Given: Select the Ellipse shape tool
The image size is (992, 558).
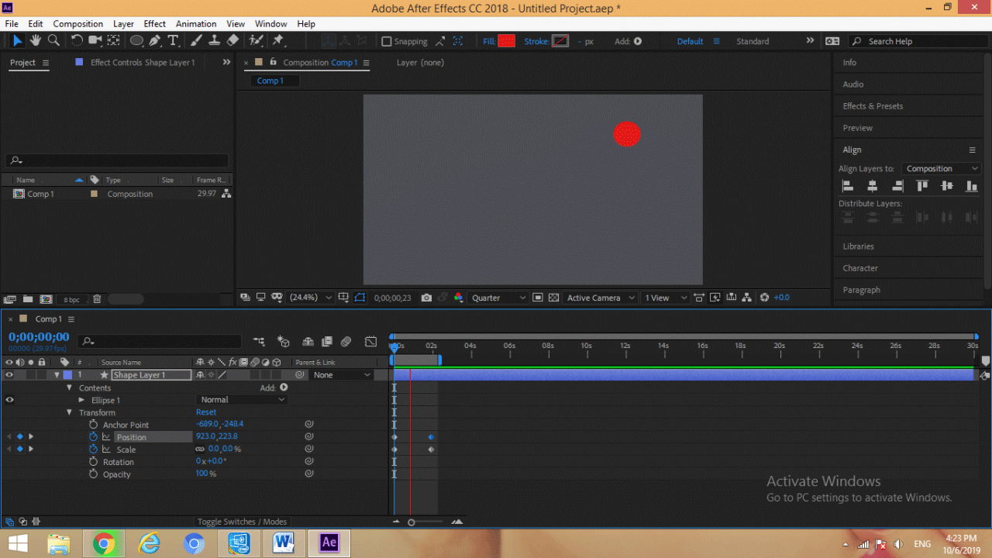Looking at the screenshot, I should pos(135,40).
